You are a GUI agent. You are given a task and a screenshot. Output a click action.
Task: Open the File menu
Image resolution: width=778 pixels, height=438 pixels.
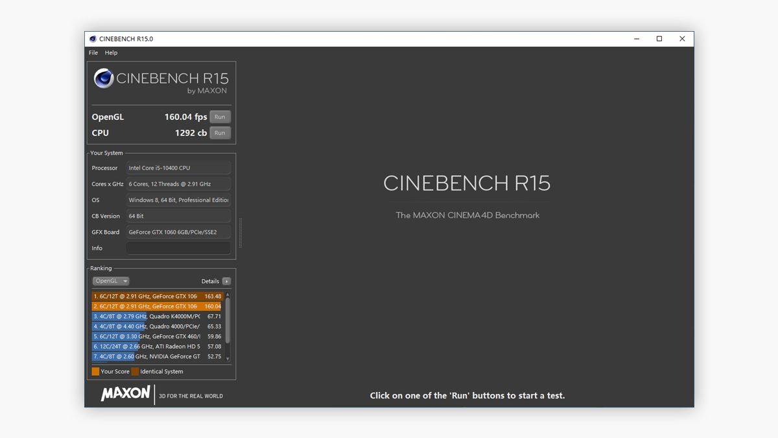[x=93, y=52]
